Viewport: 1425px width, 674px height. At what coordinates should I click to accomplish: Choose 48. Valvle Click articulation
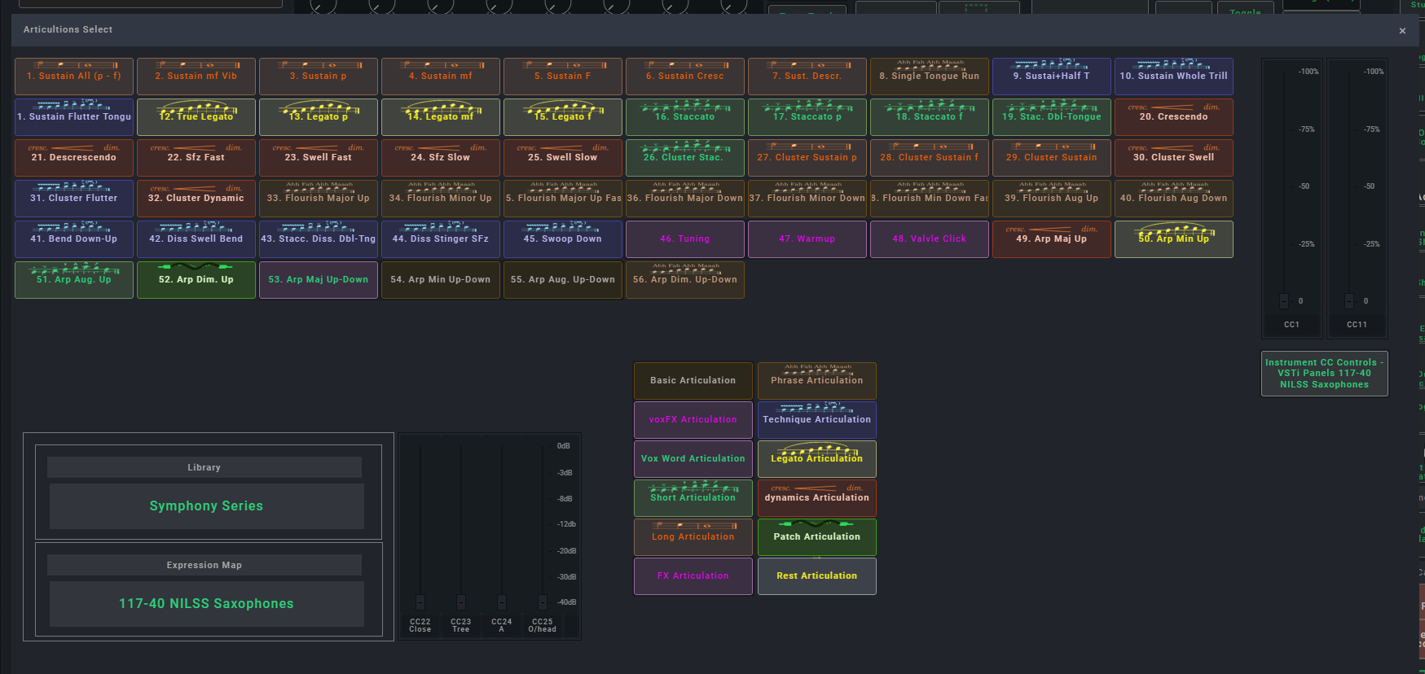[930, 239]
